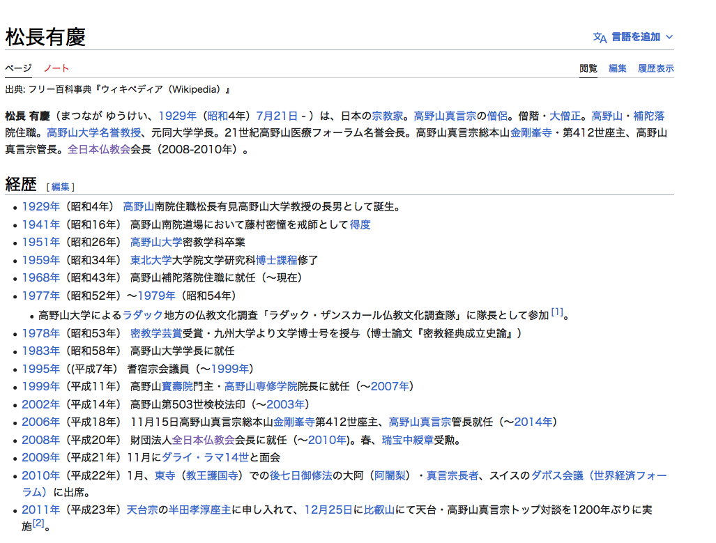Visit the 比叡山 link
This screenshot has height=543, width=716.
click(379, 510)
